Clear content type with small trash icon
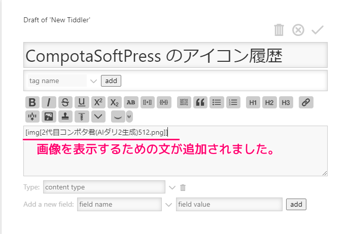 [x=183, y=187]
